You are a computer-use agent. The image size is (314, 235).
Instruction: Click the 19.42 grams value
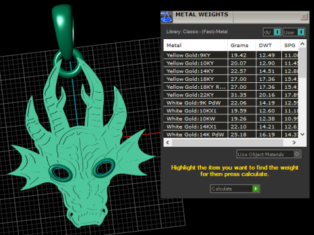coord(239,55)
